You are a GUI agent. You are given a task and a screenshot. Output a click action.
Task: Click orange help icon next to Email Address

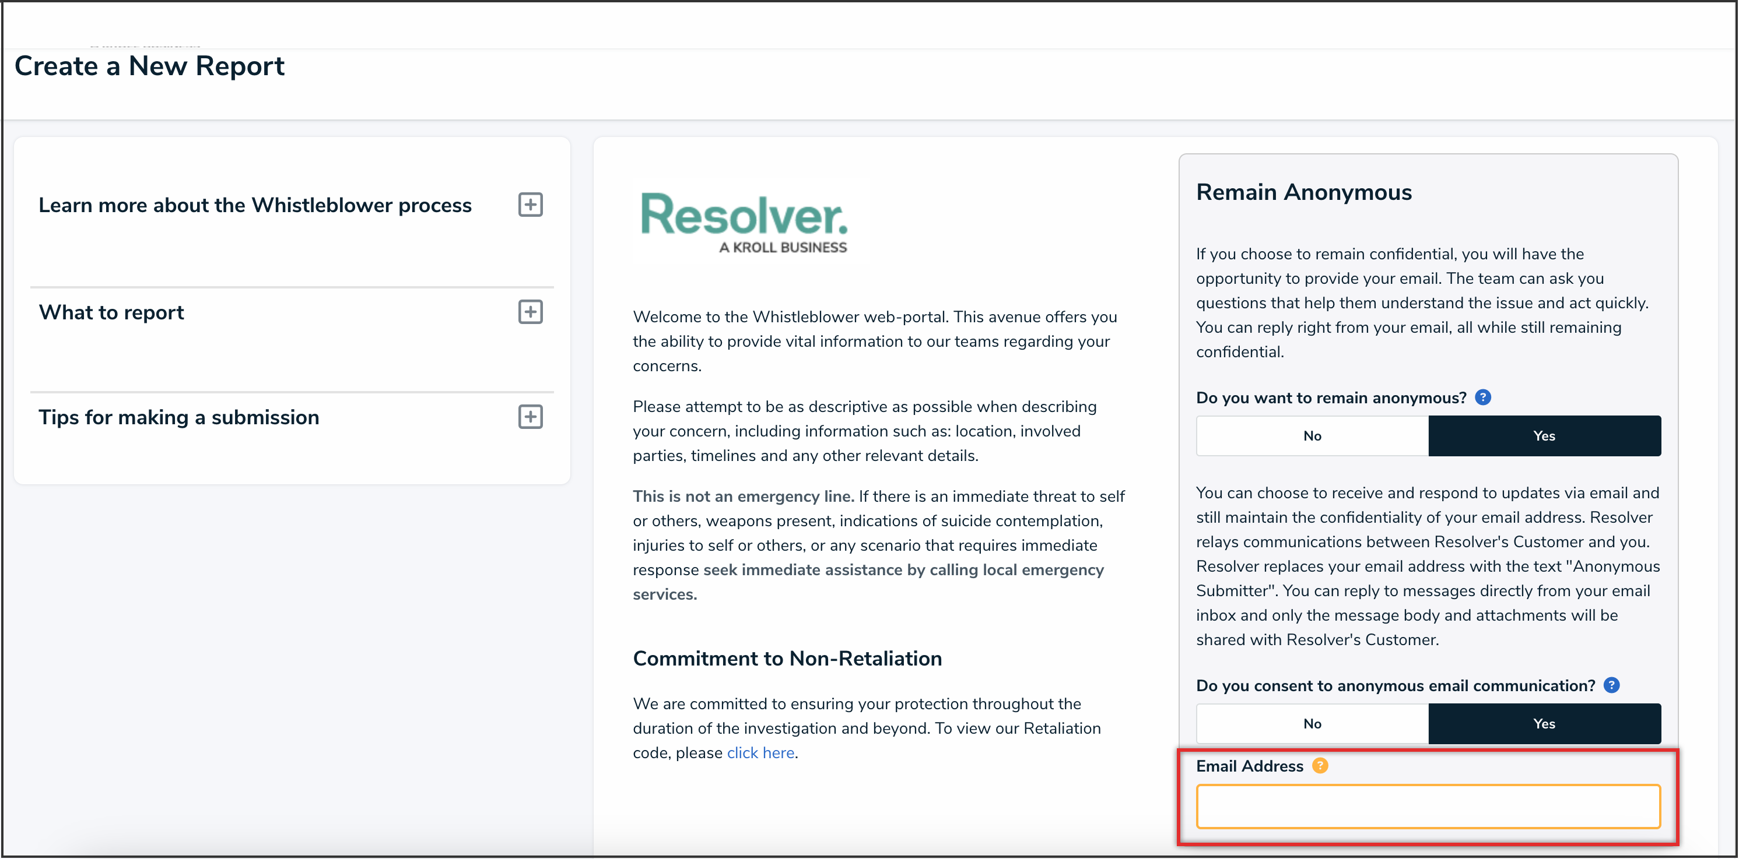[1320, 765]
